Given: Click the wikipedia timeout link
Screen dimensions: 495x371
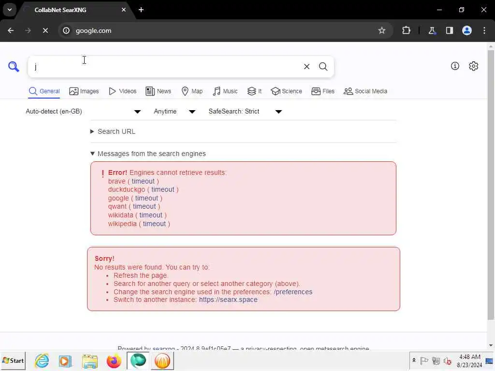Looking at the screenshot, I should coord(154,224).
